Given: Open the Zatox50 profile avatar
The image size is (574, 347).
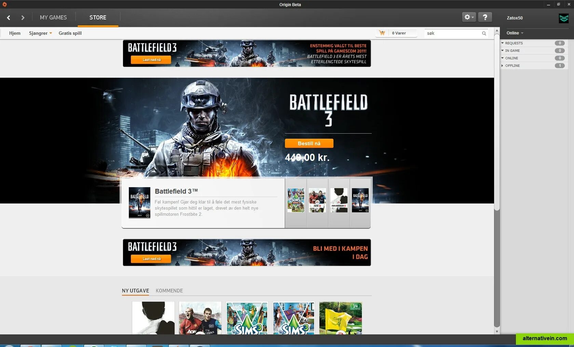Looking at the screenshot, I should coord(563,18).
